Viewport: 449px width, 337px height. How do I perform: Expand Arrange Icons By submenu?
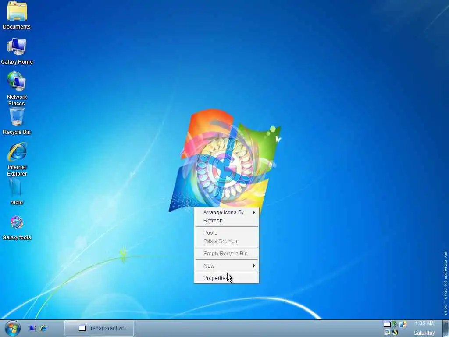click(x=226, y=212)
